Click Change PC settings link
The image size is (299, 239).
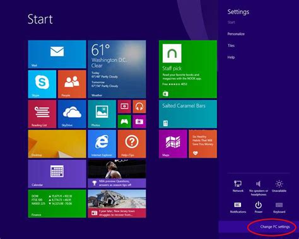click(275, 227)
